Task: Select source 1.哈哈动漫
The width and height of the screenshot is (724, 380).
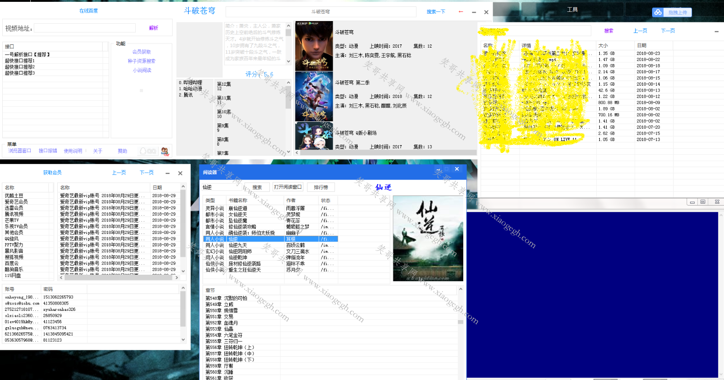Action: click(190, 89)
